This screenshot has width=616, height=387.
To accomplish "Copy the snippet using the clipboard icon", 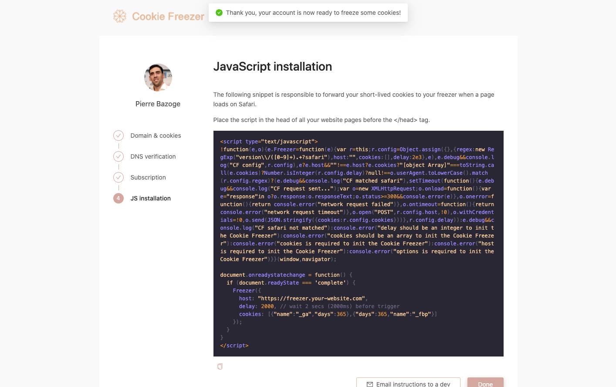I will pos(220,367).
